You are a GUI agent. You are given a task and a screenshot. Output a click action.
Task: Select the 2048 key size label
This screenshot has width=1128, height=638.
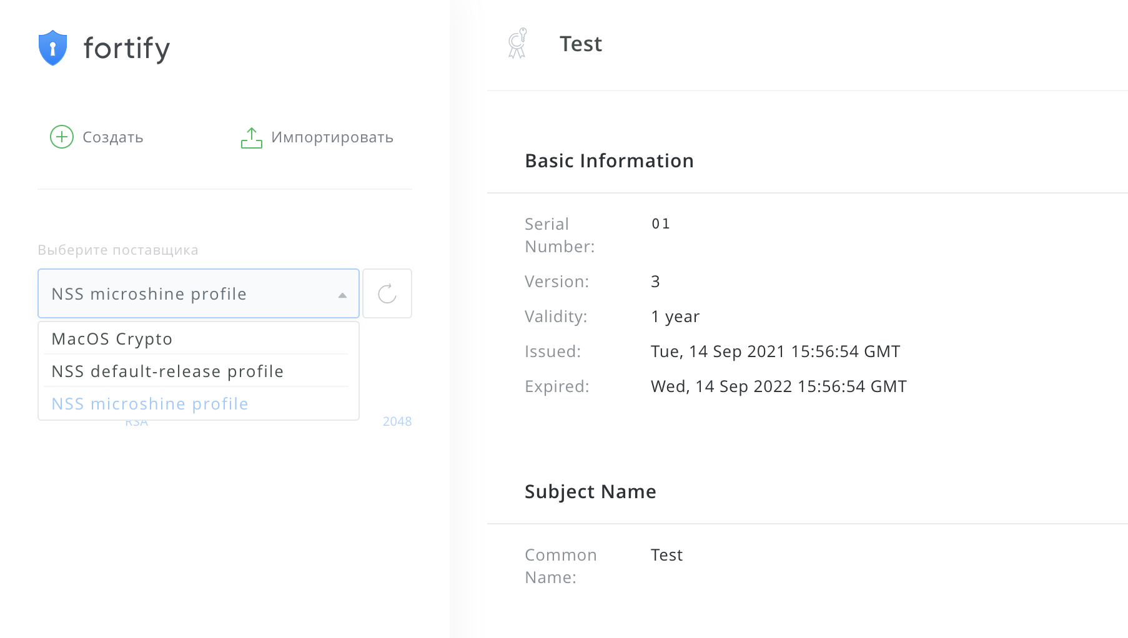tap(397, 421)
